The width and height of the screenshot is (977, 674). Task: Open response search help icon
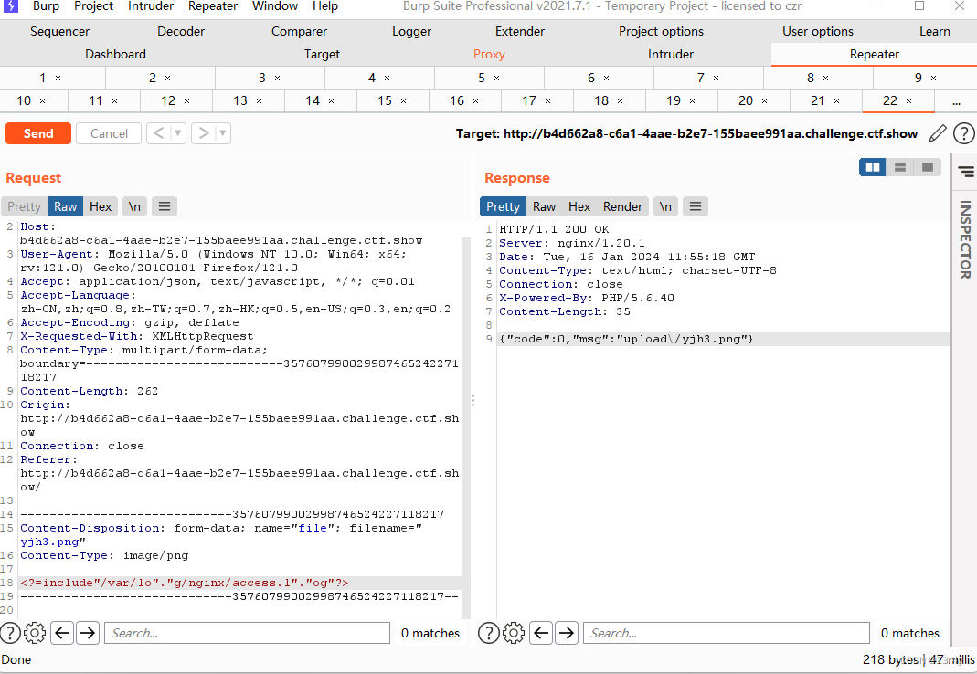[488, 633]
